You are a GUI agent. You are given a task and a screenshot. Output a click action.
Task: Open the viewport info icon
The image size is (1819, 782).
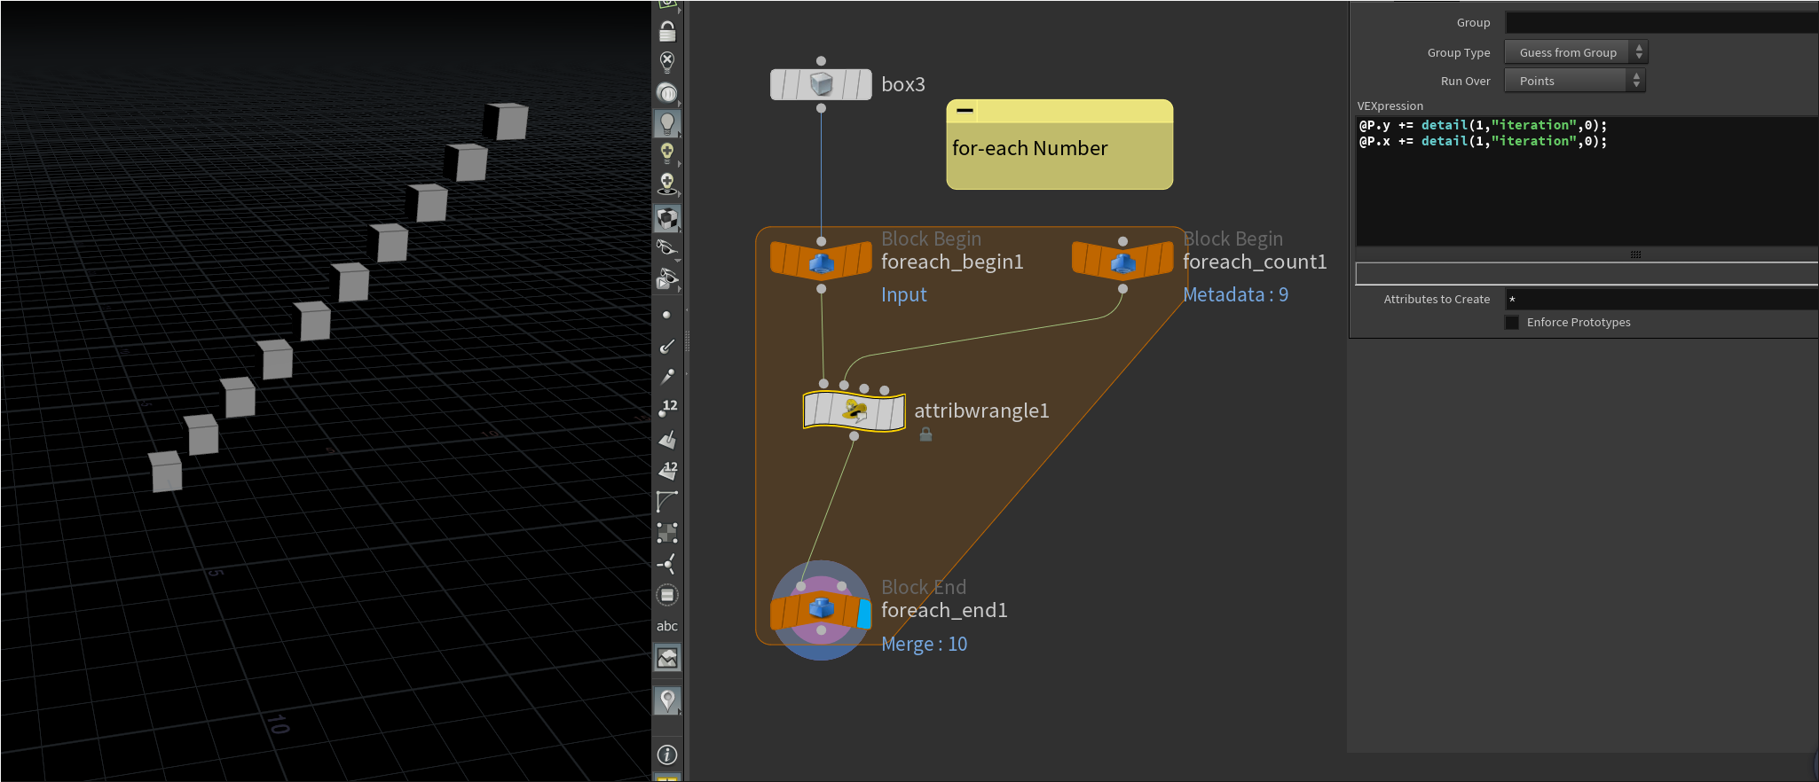click(667, 755)
